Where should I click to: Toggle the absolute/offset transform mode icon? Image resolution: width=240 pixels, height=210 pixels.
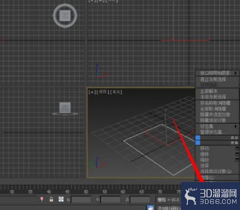coord(61,199)
